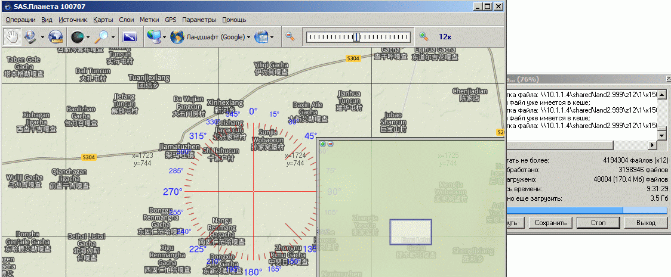Toggle full screen mode icon

(130, 37)
